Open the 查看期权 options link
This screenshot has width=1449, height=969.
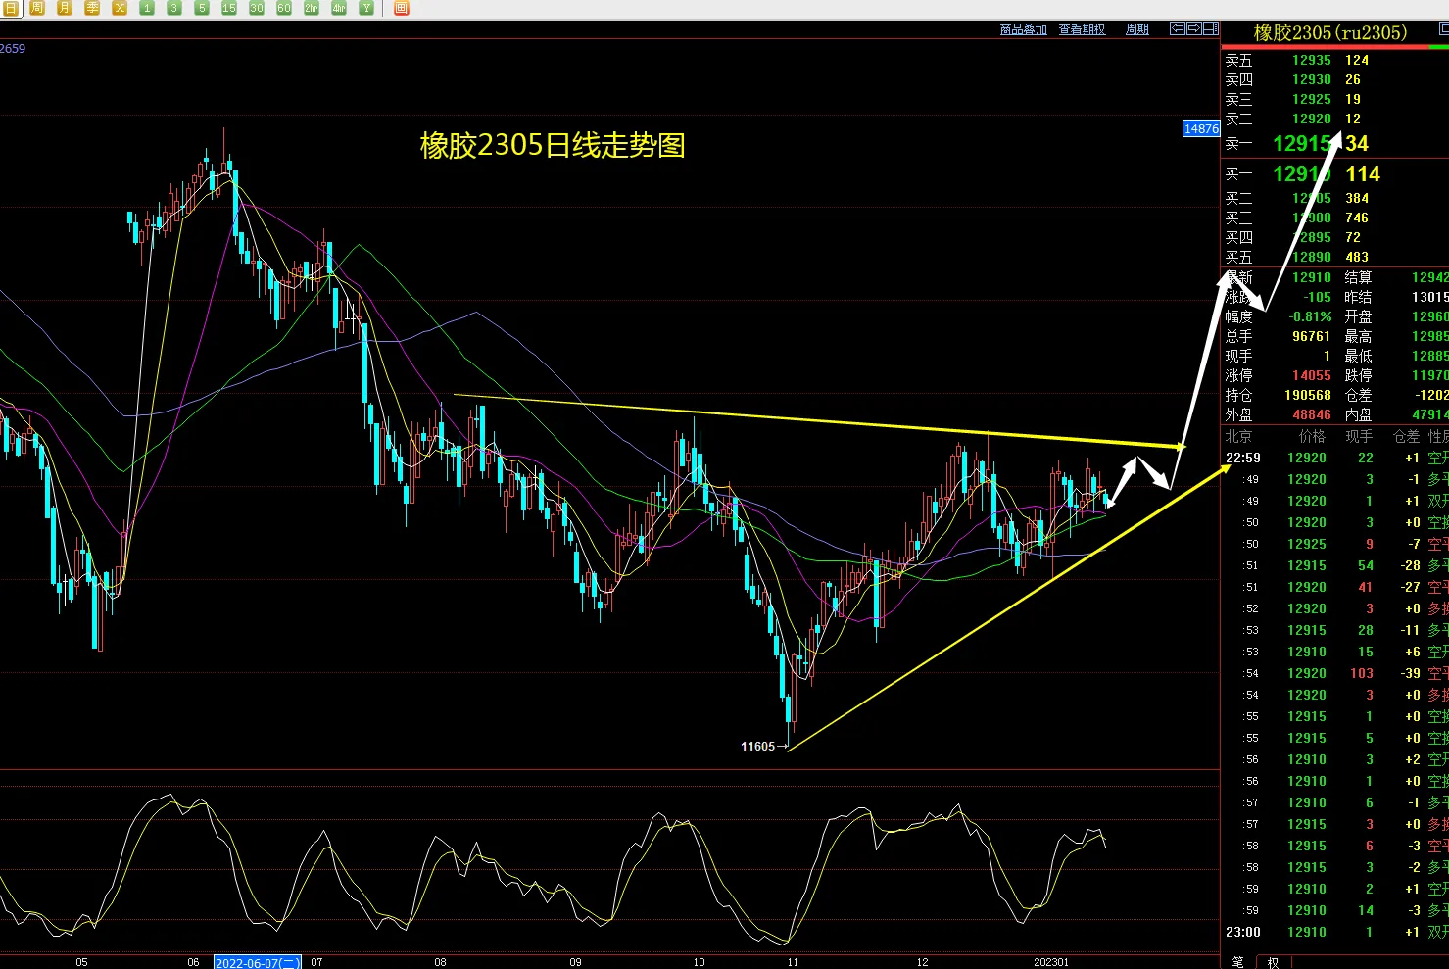point(1082,29)
